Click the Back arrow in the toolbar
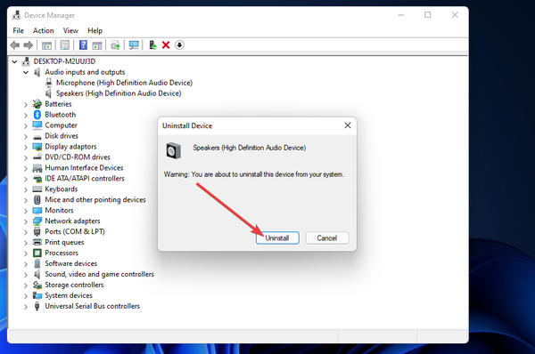Image resolution: width=535 pixels, height=354 pixels. tap(14, 45)
